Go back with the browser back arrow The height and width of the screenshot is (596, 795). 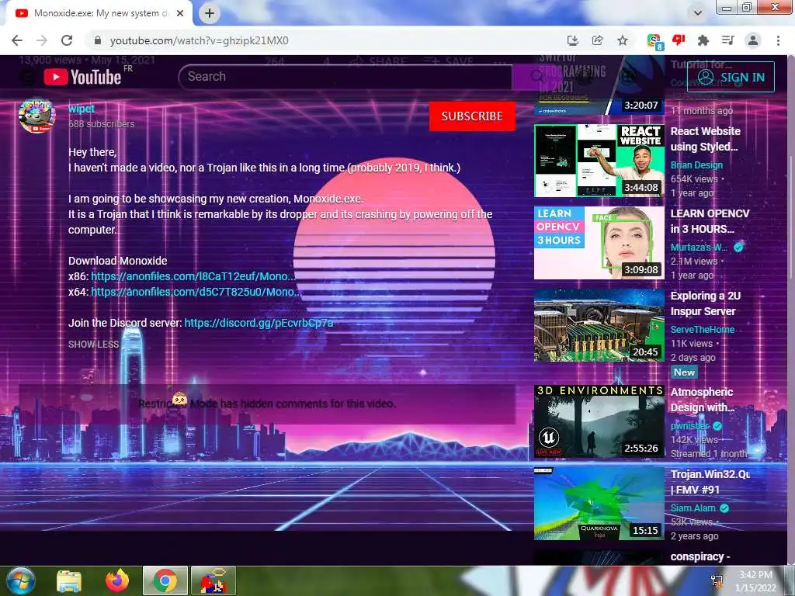[17, 40]
